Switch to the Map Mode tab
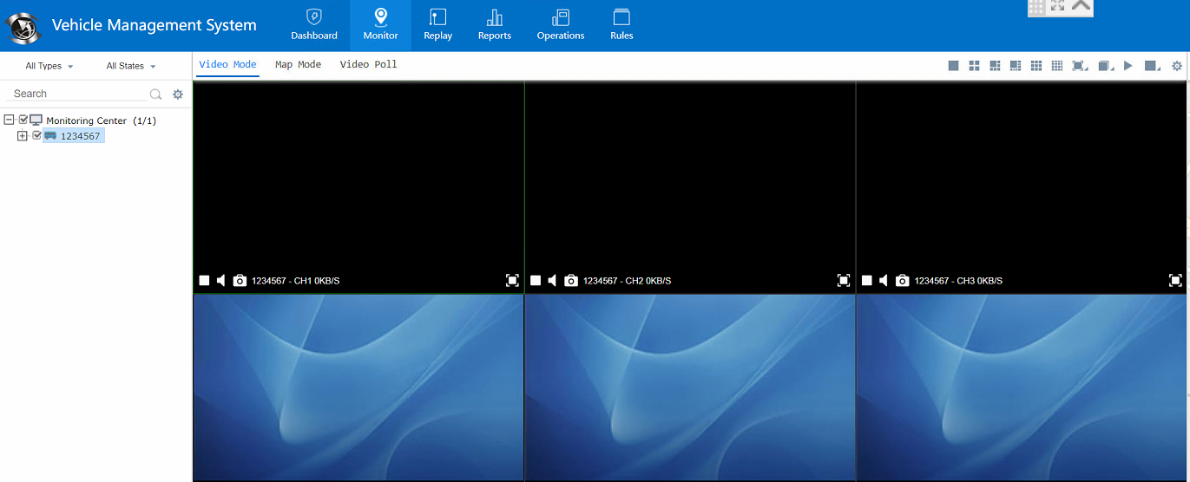Viewport: 1190px width, 482px height. coord(298,65)
